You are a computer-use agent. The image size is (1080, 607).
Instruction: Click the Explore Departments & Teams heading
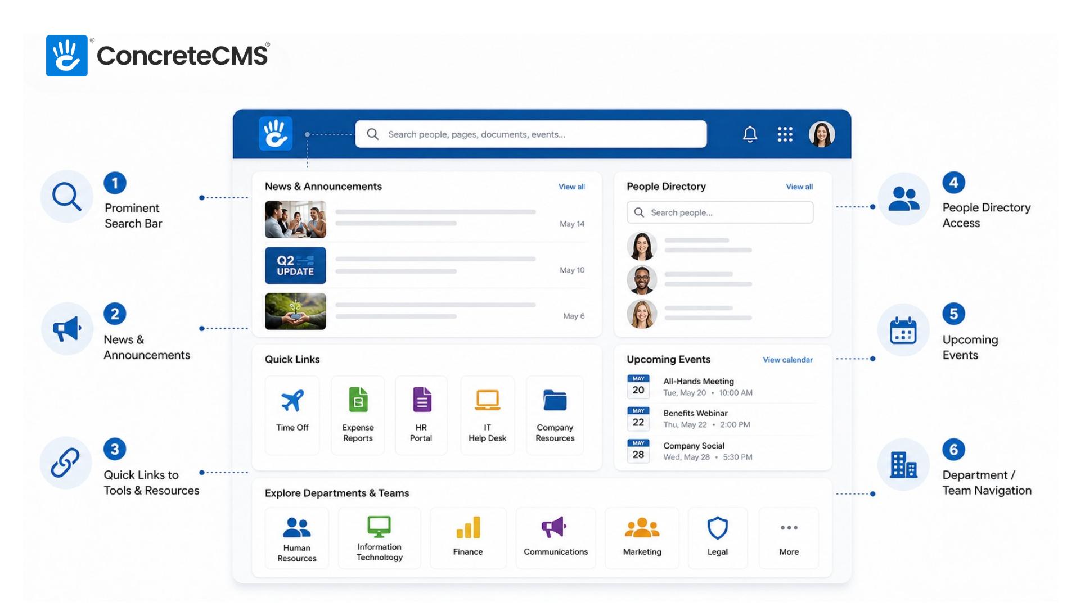click(337, 493)
